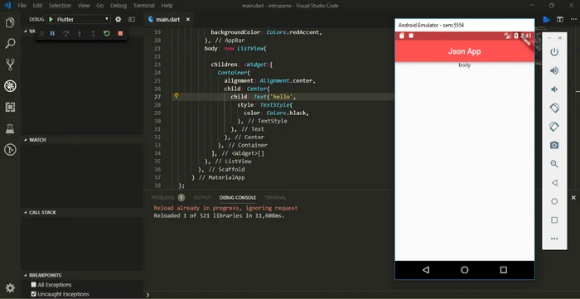The image size is (580, 299).
Task: Take emulator screenshot with camera icon
Action: coord(554,145)
